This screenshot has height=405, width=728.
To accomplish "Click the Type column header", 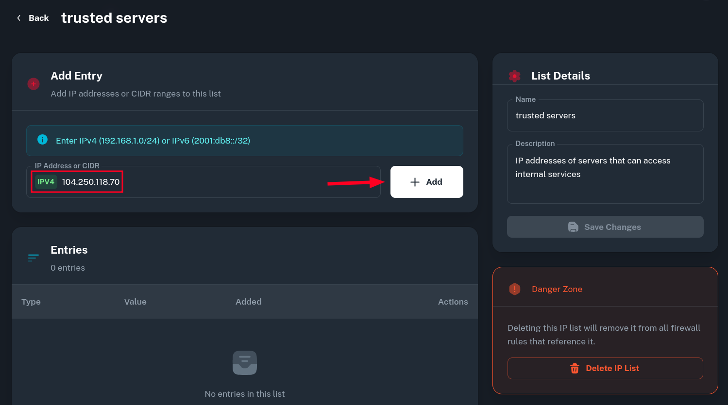I will [x=31, y=302].
